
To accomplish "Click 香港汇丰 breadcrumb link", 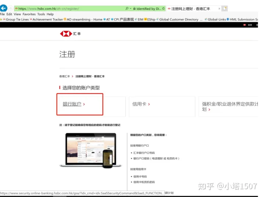I will tap(65, 76).
